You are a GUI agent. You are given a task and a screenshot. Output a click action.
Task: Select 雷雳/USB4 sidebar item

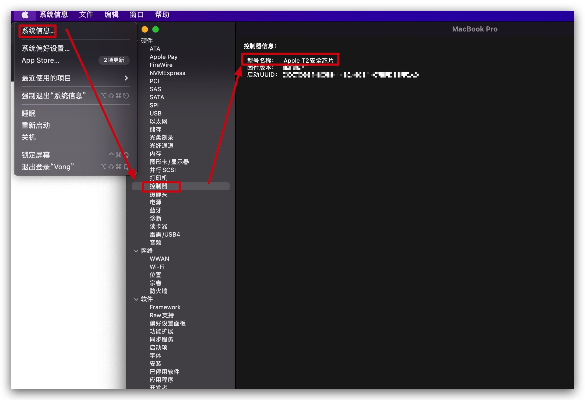(165, 235)
